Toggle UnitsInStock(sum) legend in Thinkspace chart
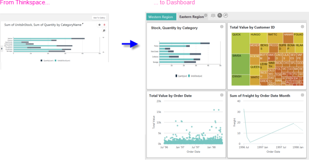Image resolution: width=309 pixels, height=166 pixels. click(x=63, y=61)
